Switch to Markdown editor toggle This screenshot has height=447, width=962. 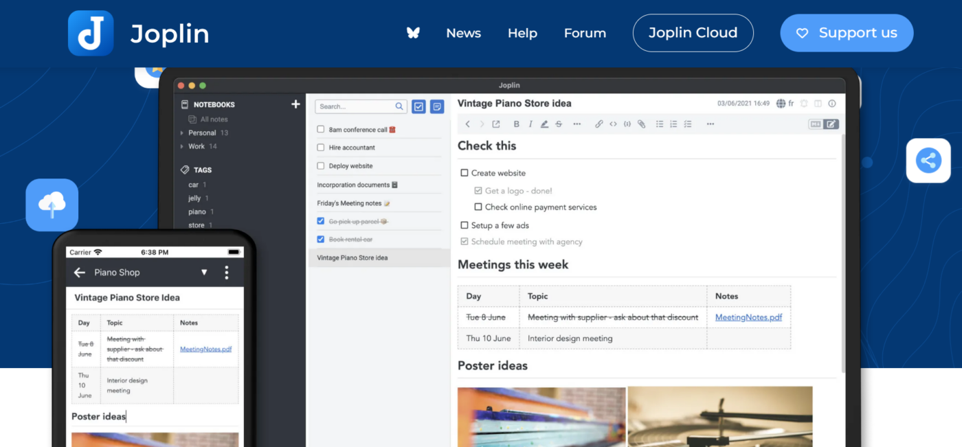click(816, 124)
